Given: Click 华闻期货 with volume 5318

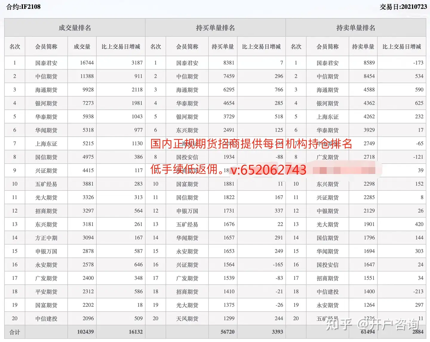Looking at the screenshot, I should (46, 130).
